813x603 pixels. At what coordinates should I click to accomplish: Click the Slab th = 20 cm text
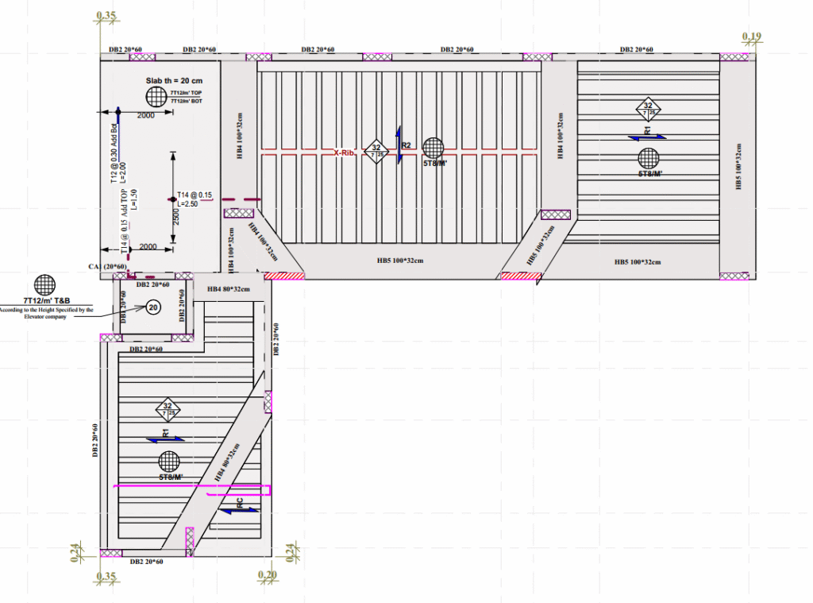click(174, 81)
